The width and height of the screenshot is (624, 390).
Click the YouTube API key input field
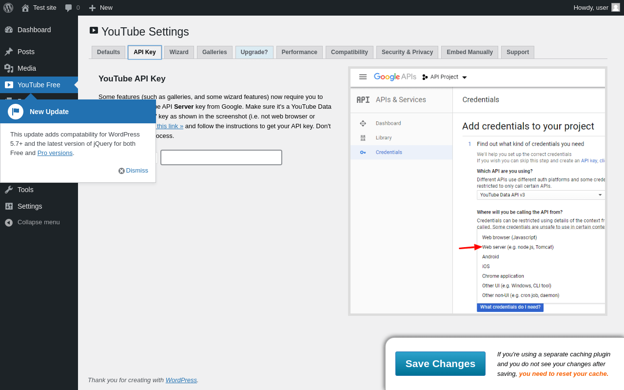(x=221, y=157)
